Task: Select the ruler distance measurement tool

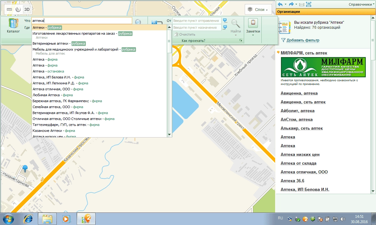Action: click(9, 9)
